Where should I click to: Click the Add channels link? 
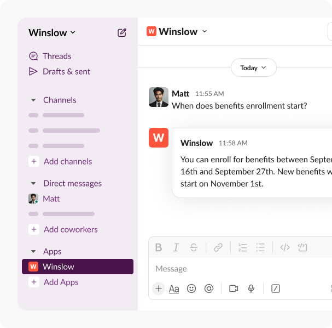click(68, 162)
